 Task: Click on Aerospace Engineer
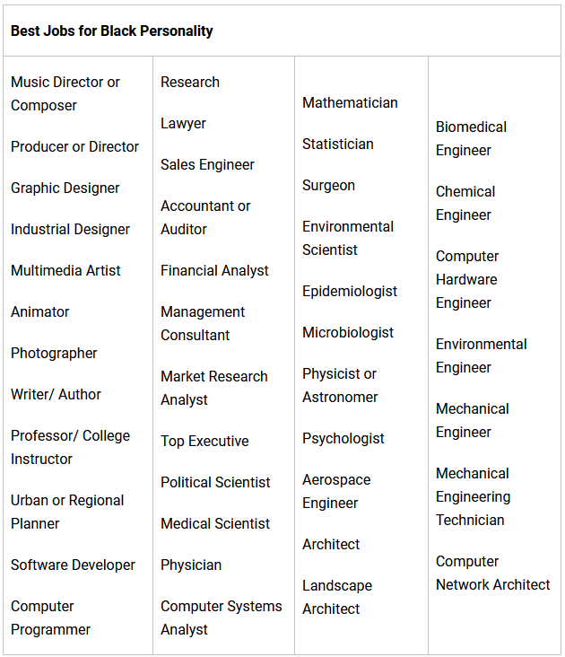[336, 491]
